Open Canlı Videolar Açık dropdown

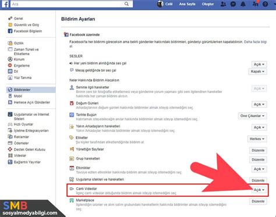[259, 190]
